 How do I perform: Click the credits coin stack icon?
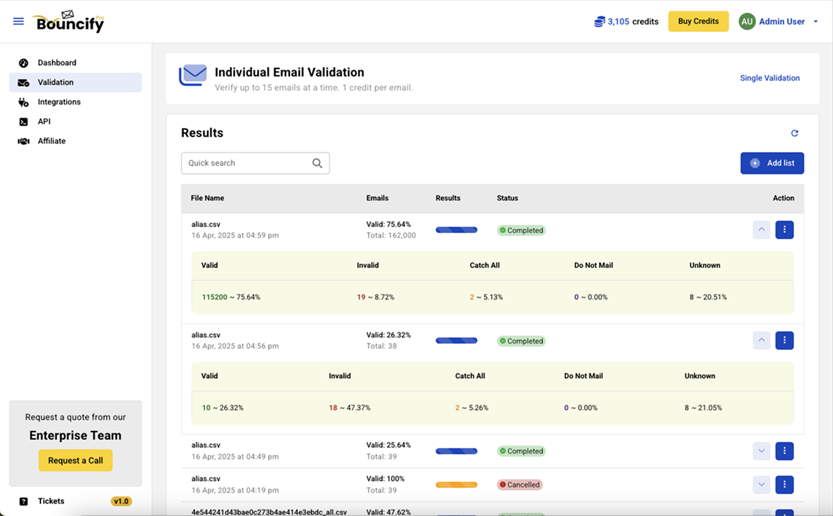tap(599, 22)
